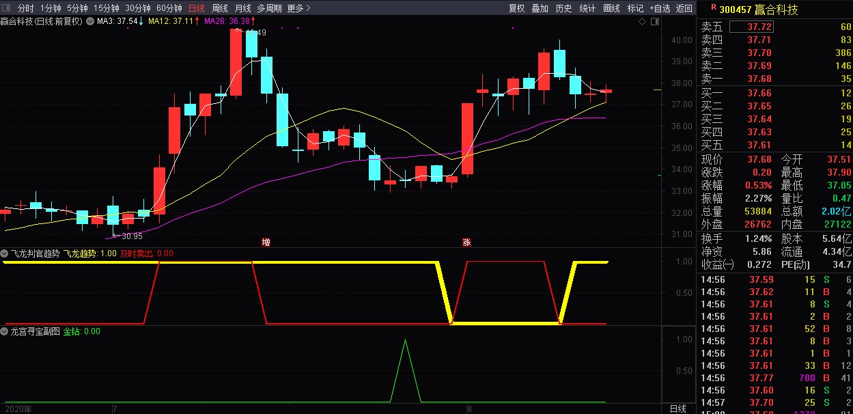Open the 统计 statistics button
Image resolution: width=853 pixels, height=414 pixels.
pyautogui.click(x=587, y=8)
